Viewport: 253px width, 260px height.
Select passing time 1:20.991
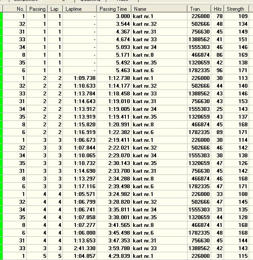114,125
